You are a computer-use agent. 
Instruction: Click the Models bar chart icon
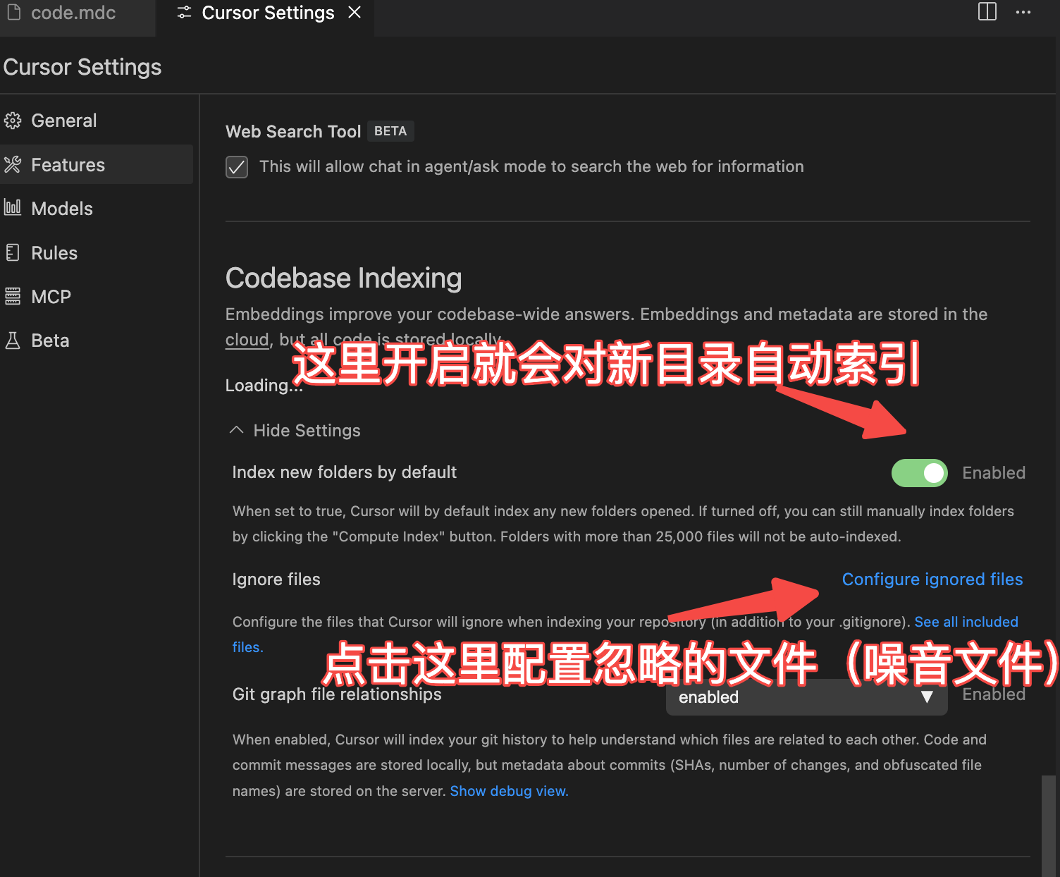13,208
